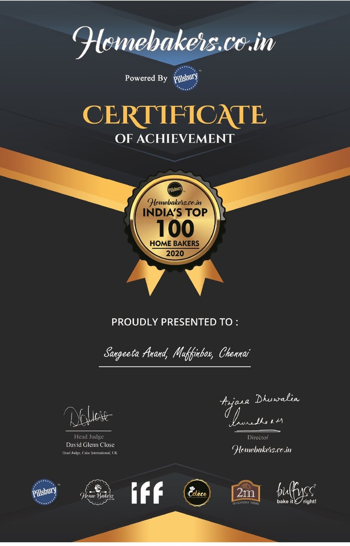Click the 'HOME BAKERS' text on the badge

pyautogui.click(x=175, y=244)
